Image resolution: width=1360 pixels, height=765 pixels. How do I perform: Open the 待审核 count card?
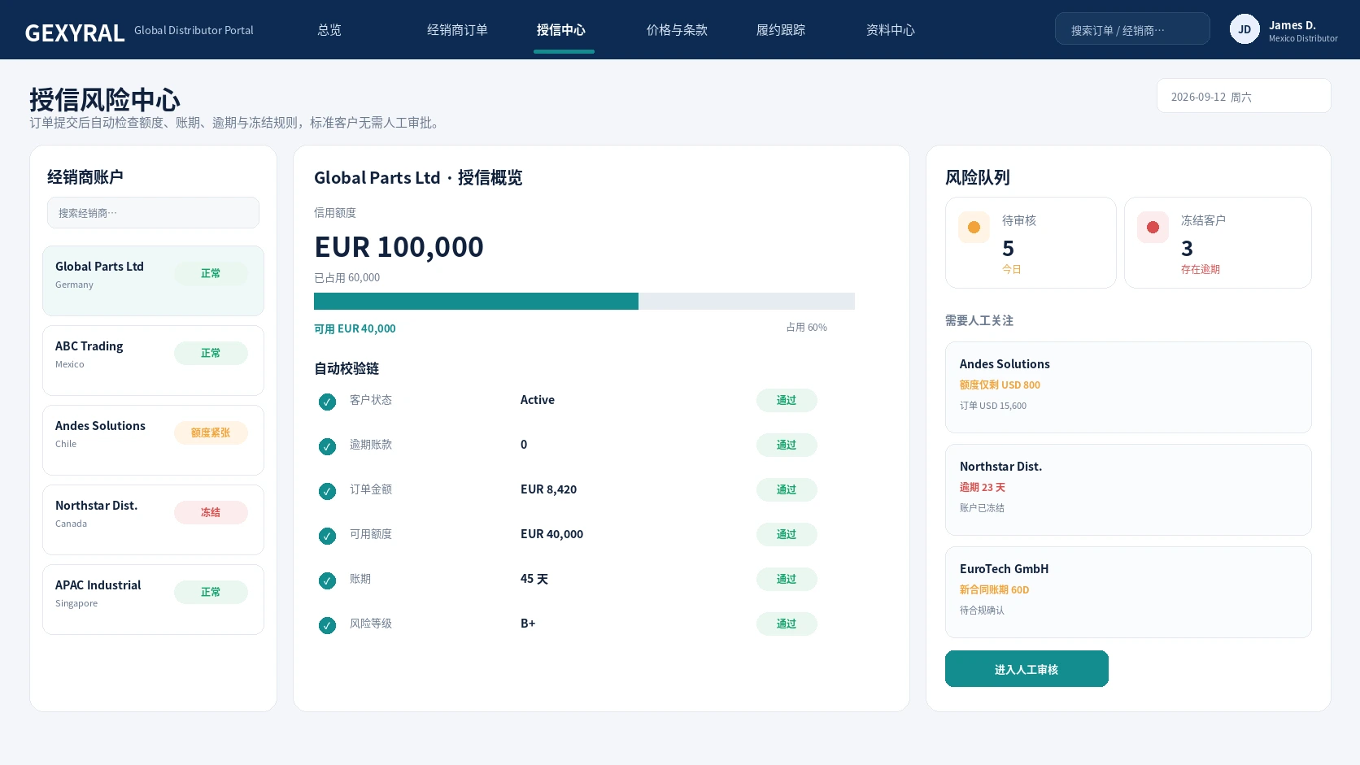(x=1031, y=242)
